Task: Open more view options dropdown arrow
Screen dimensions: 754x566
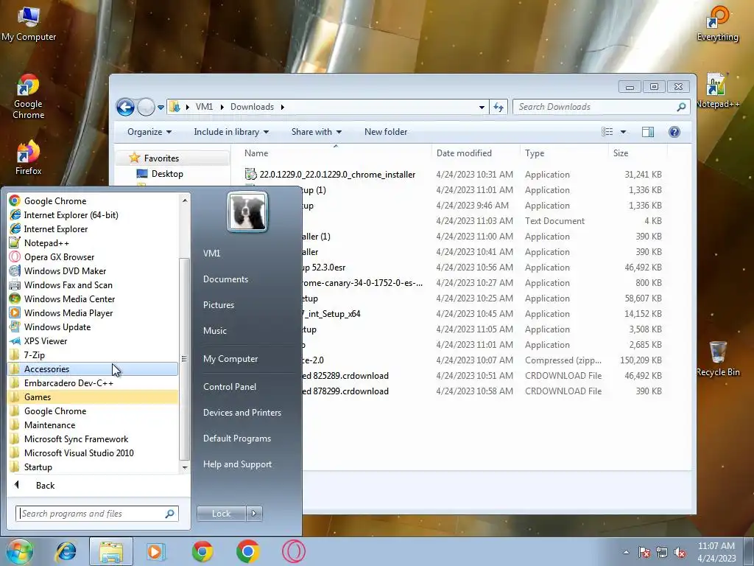Action: [x=623, y=132]
